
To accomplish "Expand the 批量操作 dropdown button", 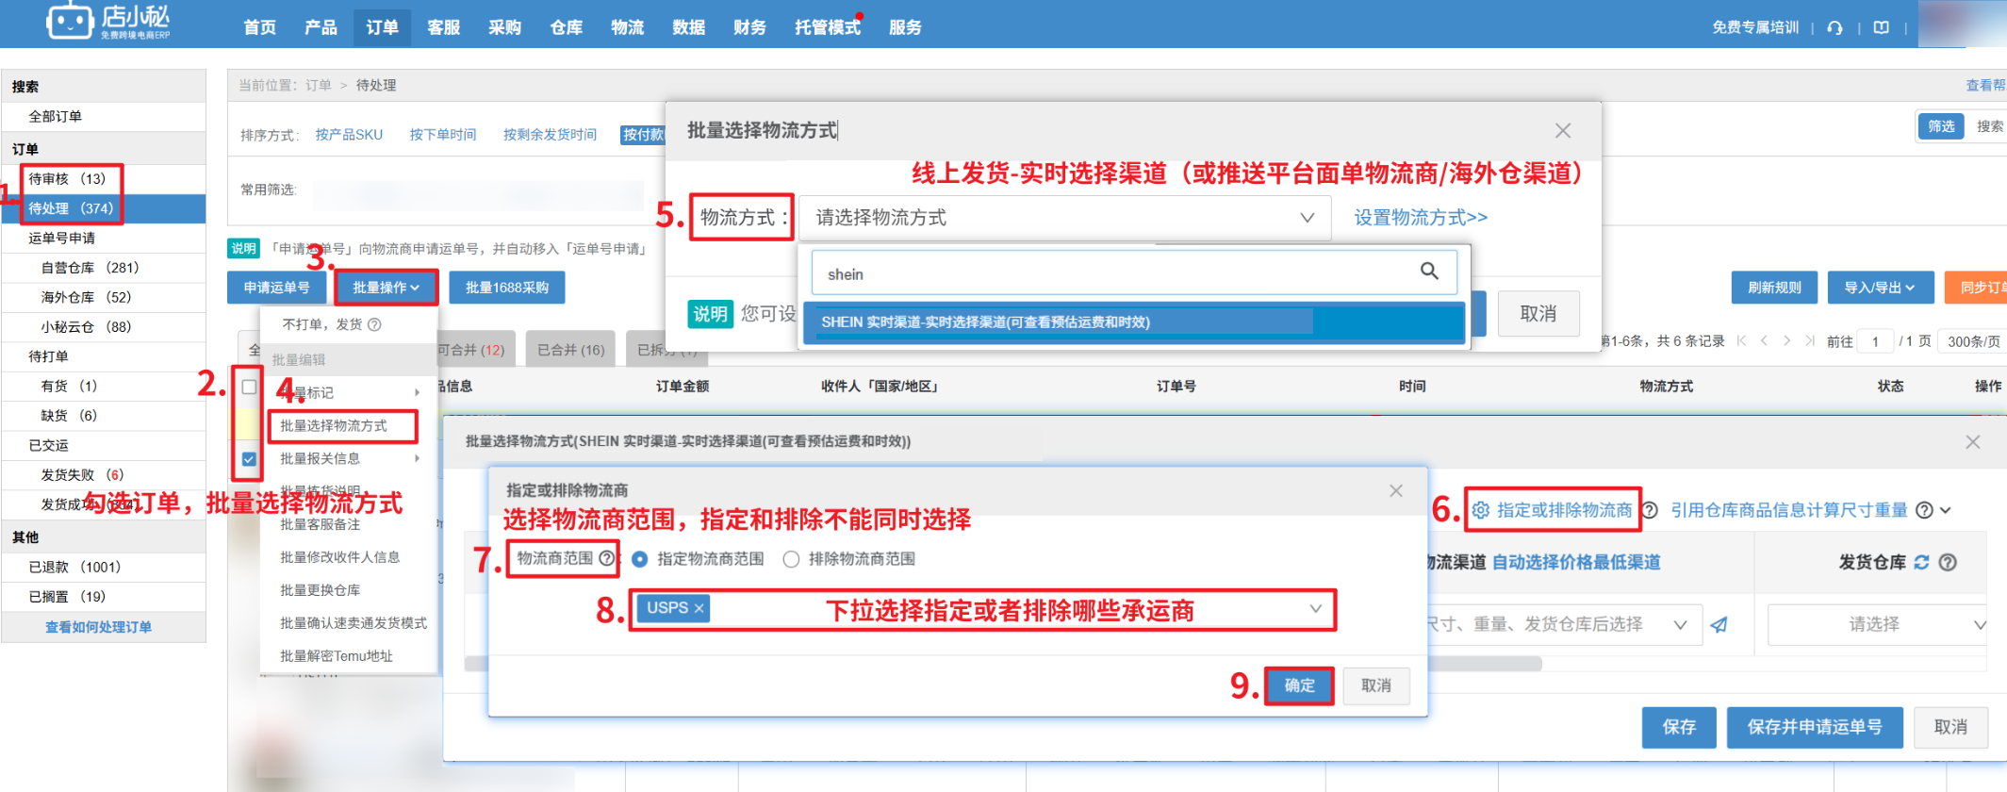I will pyautogui.click(x=386, y=288).
